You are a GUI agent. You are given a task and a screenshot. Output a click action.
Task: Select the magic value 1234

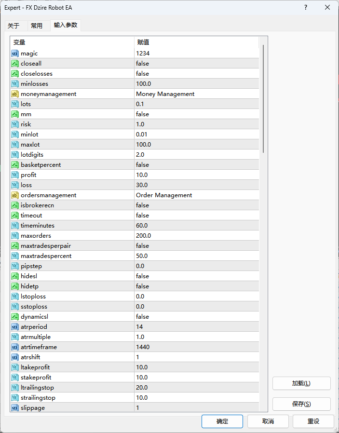143,54
